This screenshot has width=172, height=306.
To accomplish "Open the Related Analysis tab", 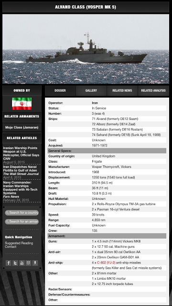I will 153,90.
